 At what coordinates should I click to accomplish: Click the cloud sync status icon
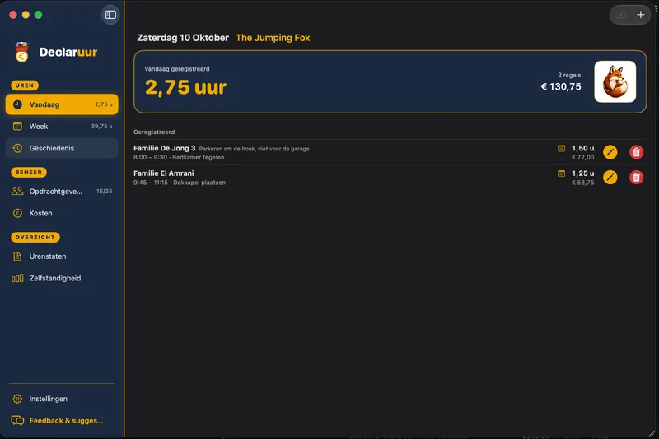(621, 15)
